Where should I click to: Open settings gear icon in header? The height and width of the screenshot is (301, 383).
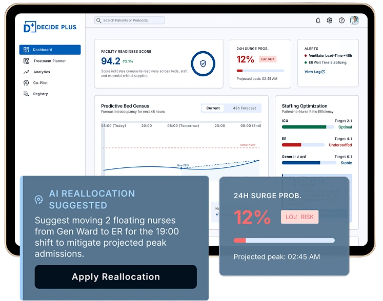point(330,20)
